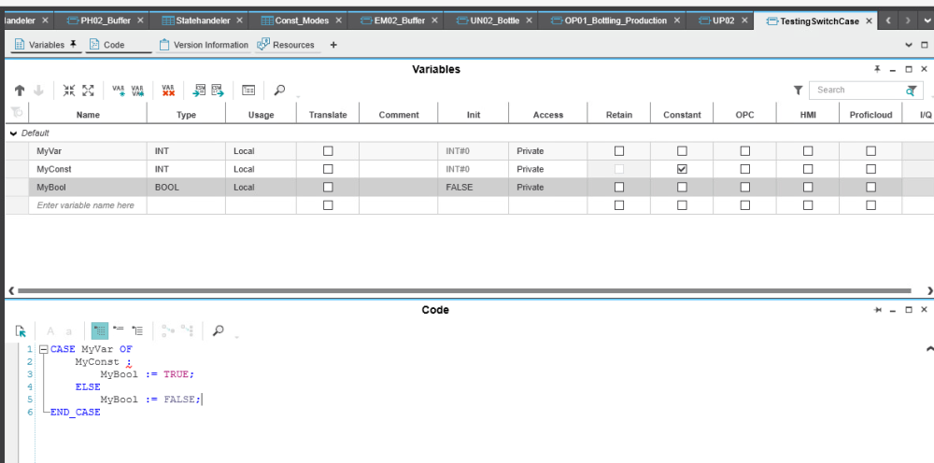The image size is (934, 463).
Task: Collapse code area with the up chevron
Action: pyautogui.click(x=930, y=349)
